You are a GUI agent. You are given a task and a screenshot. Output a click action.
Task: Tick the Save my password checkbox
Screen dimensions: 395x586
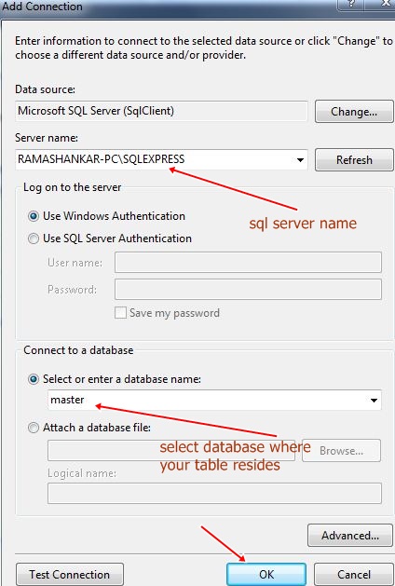pos(120,313)
